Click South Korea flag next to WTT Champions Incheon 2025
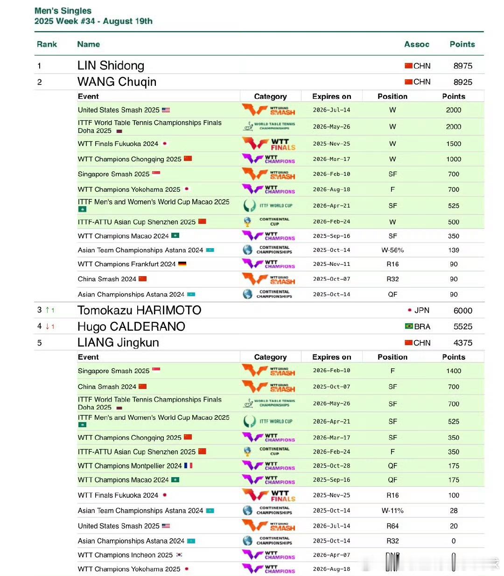Image resolution: width=504 pixels, height=576 pixels. click(179, 555)
